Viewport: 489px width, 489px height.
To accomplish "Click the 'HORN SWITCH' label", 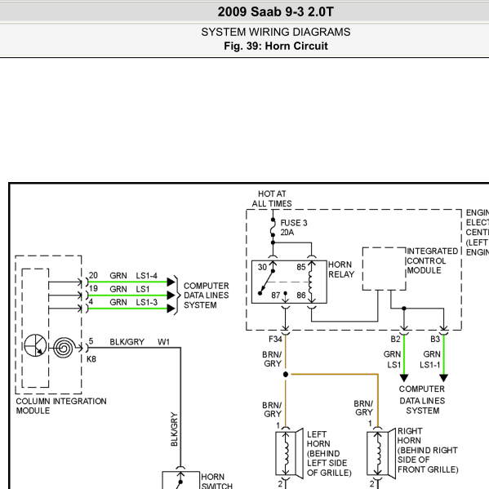I will (217, 481).
